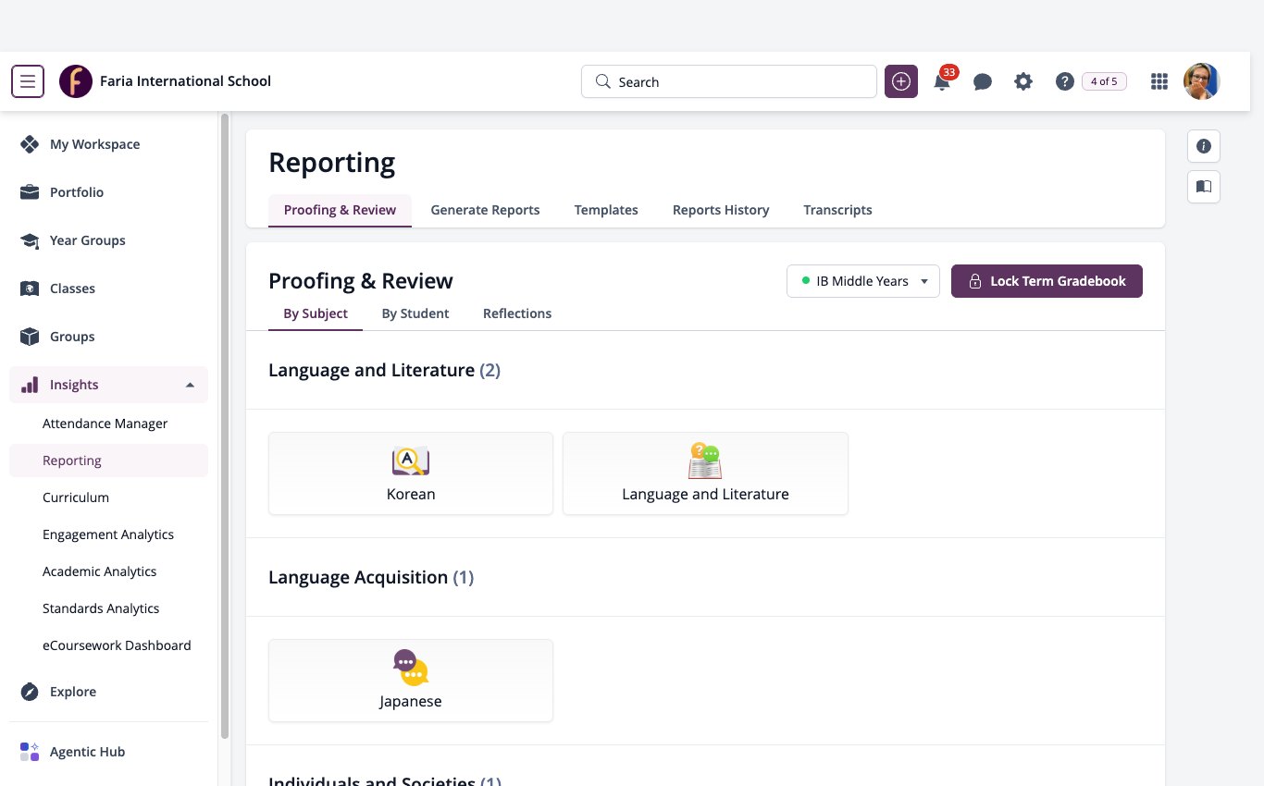Open the settings gear icon
1264x786 pixels.
(1023, 81)
